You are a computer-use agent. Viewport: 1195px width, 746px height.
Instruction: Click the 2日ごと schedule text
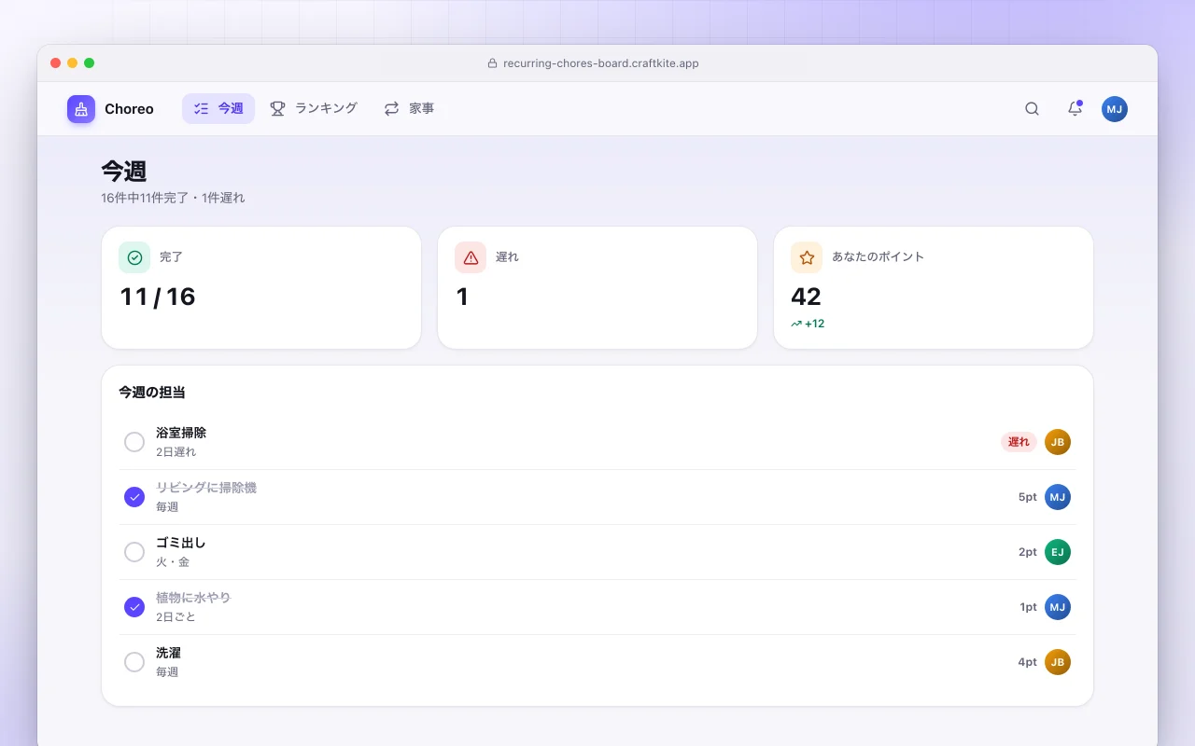coord(176,617)
